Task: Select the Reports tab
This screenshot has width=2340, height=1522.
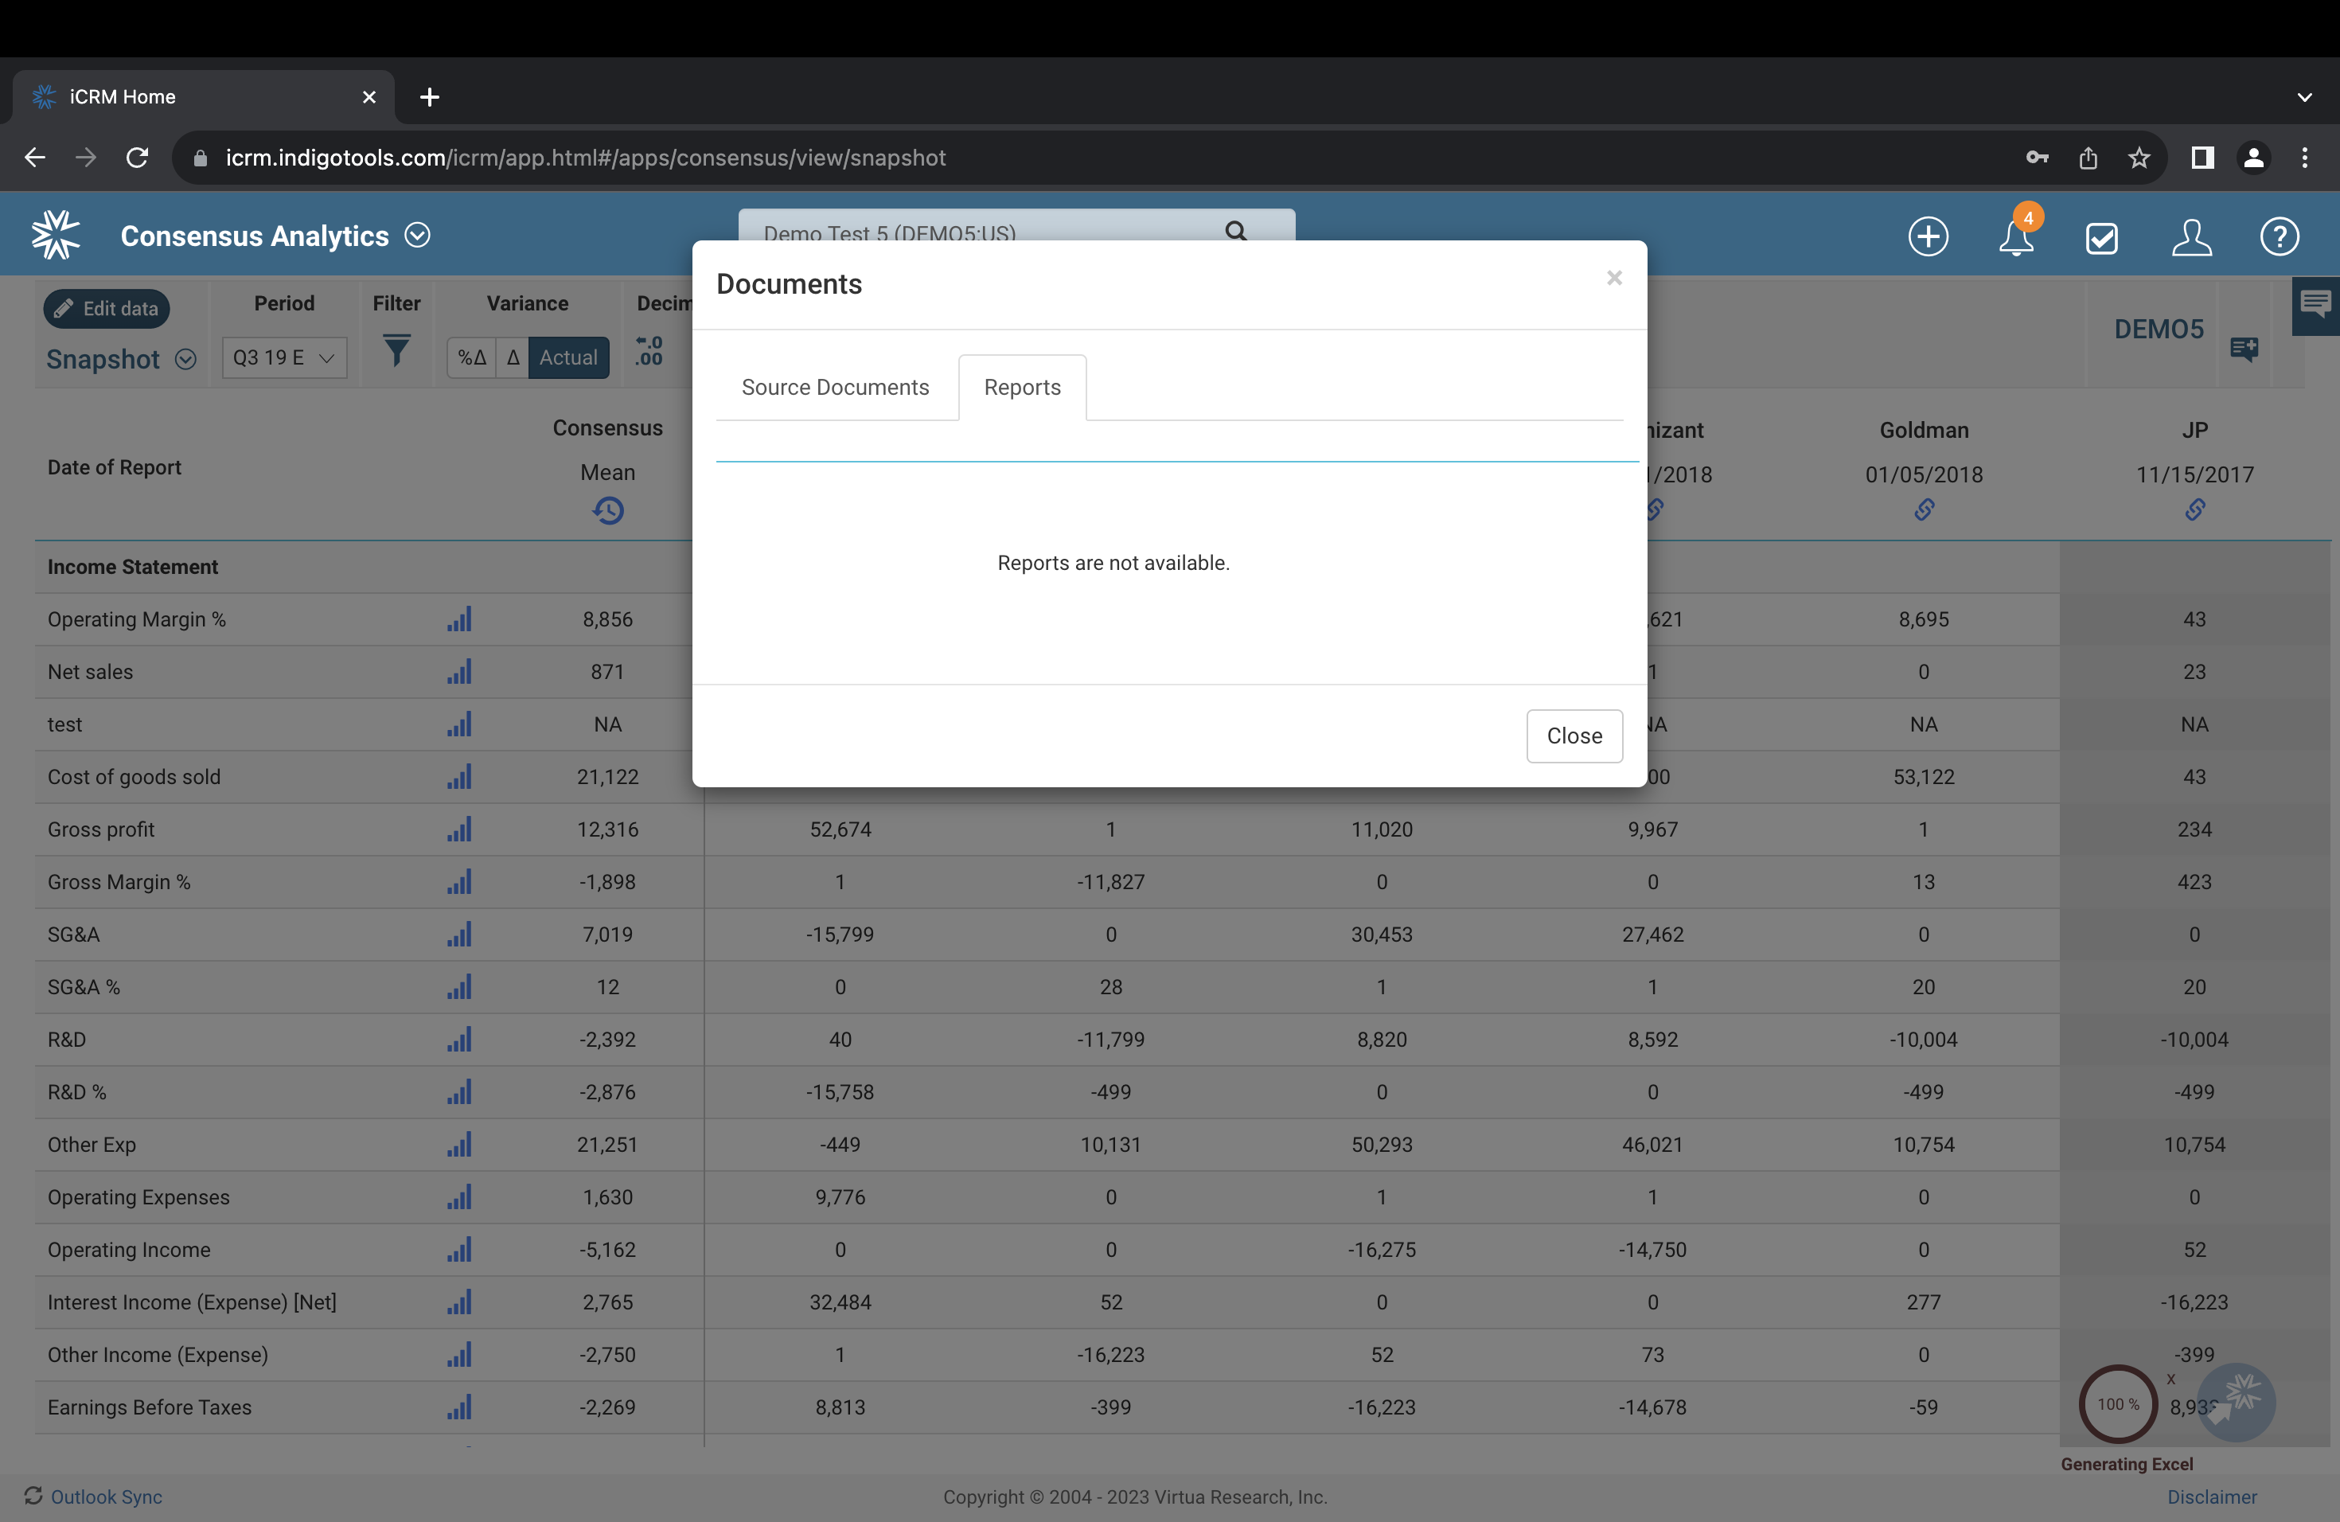Action: pos(1023,388)
